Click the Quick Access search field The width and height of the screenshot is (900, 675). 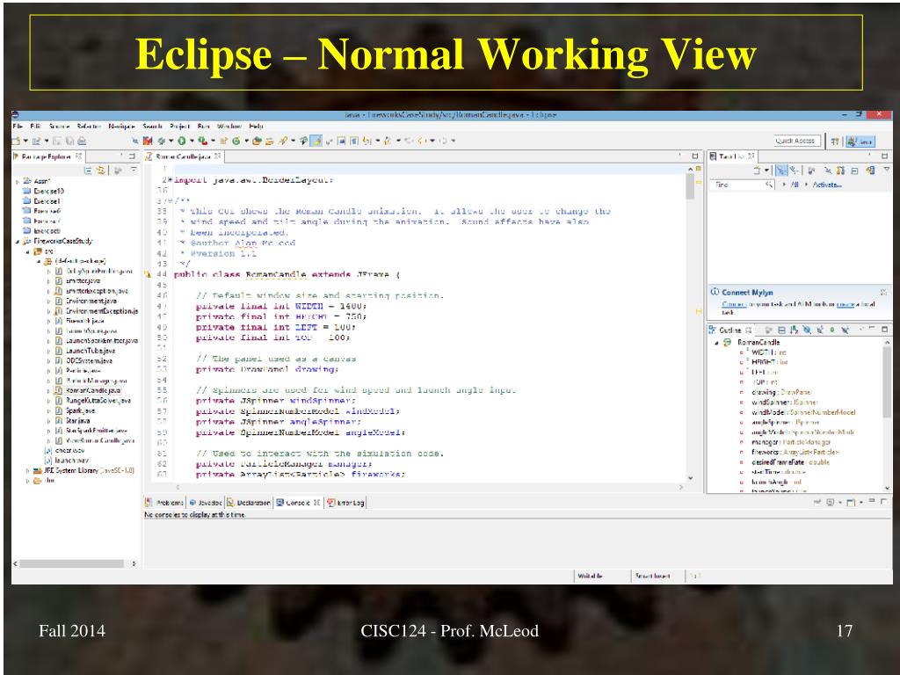795,141
